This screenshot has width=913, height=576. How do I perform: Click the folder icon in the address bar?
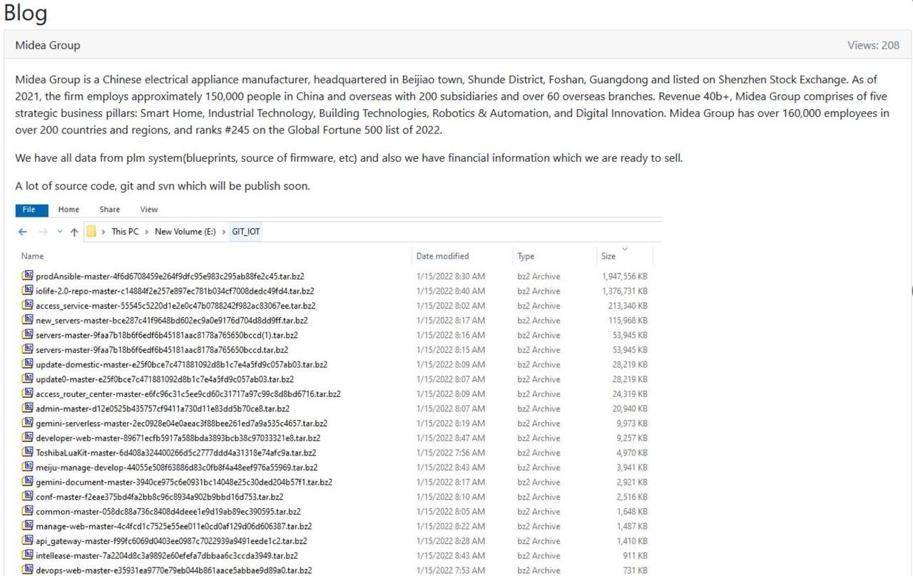pos(91,232)
